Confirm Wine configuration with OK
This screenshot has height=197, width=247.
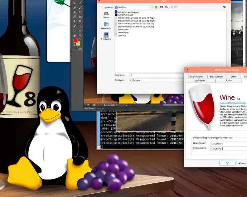pyautogui.click(x=227, y=163)
